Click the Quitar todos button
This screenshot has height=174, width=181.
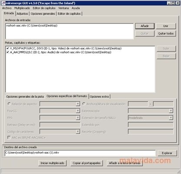pos(166,33)
